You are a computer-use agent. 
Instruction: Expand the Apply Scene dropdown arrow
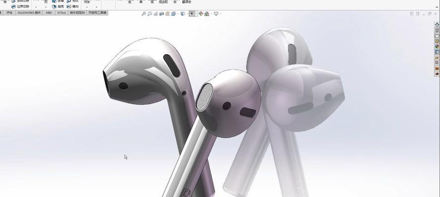click(x=211, y=14)
